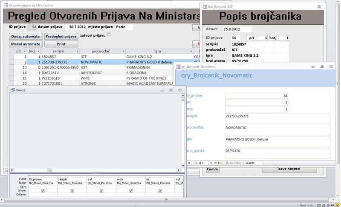The image size is (341, 207).
Task: Switch to Datasheet View in status bar
Action: [318, 205]
